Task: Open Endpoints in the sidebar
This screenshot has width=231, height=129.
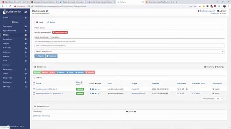Action: click(7, 78)
